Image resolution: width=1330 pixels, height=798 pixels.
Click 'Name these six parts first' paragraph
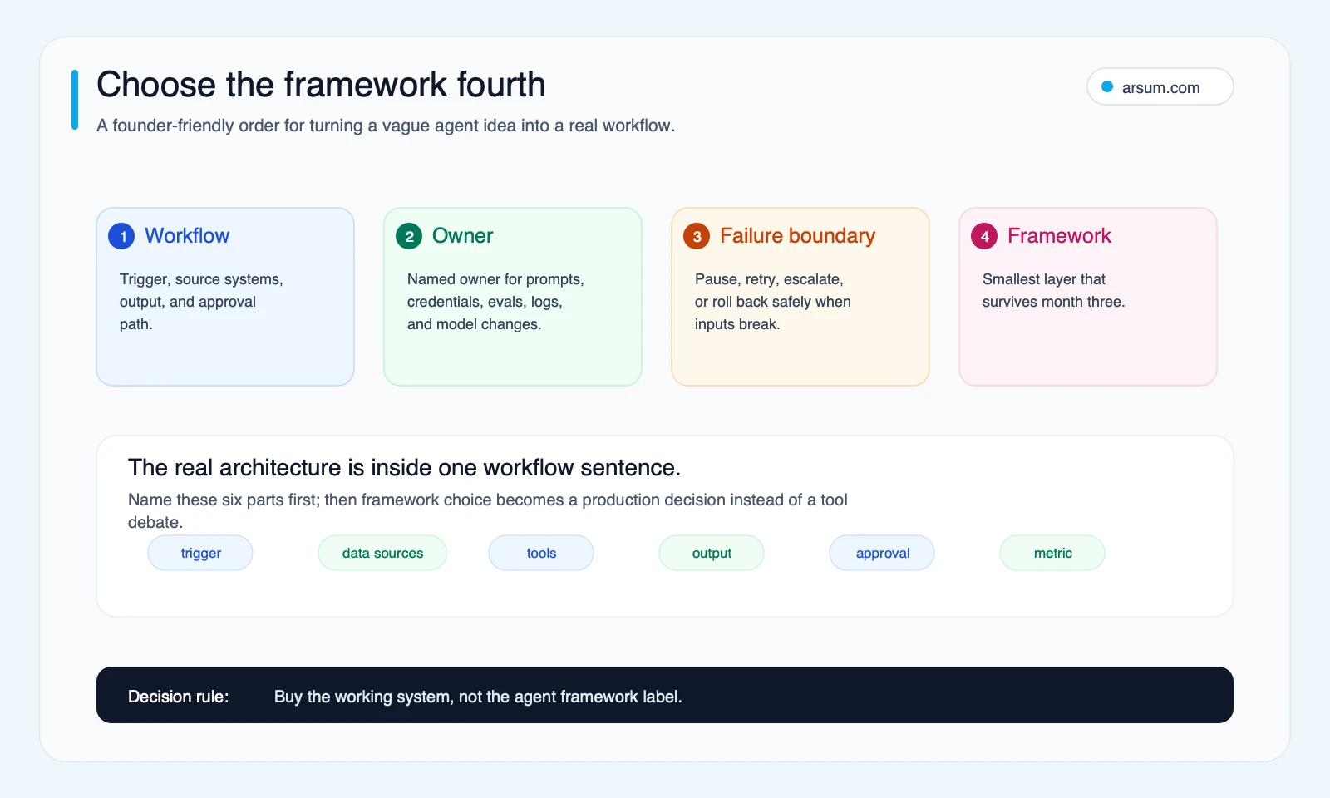tap(488, 510)
